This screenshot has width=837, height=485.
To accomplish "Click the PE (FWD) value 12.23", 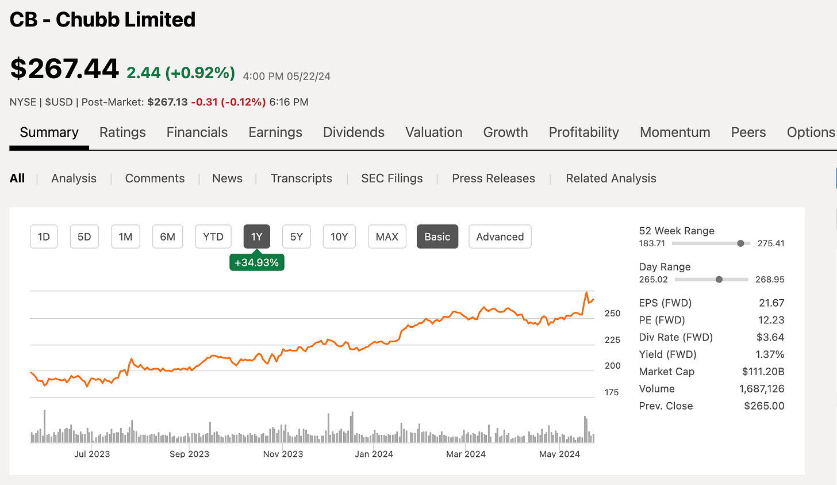I will pyautogui.click(x=771, y=320).
